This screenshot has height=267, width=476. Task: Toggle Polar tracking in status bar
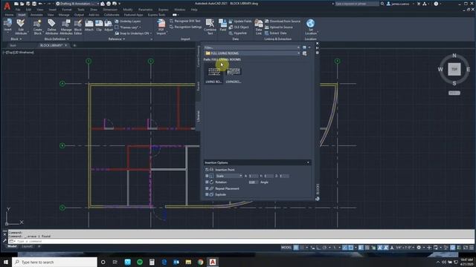coord(325,247)
